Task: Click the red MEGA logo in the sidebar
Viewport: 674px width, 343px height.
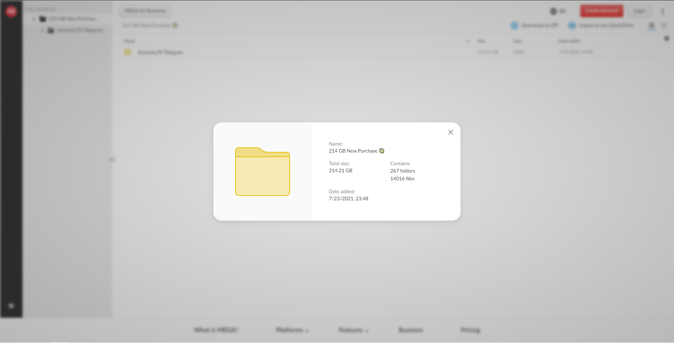Action: [x=11, y=12]
